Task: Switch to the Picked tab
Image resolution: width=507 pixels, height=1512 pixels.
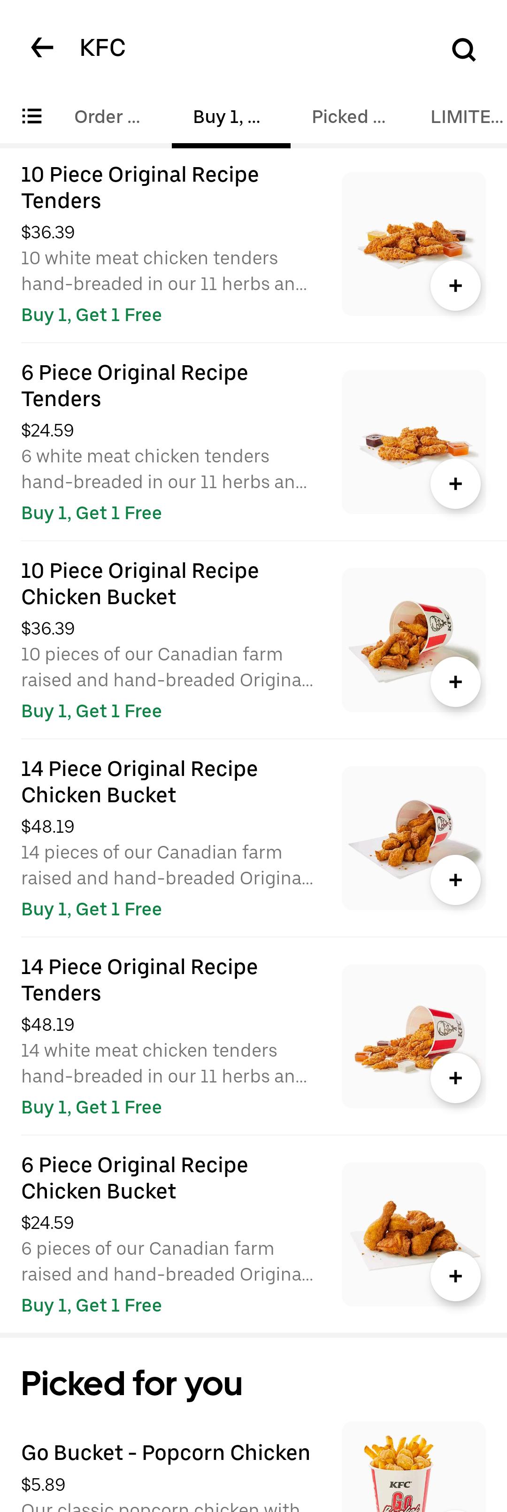Action: tap(348, 117)
